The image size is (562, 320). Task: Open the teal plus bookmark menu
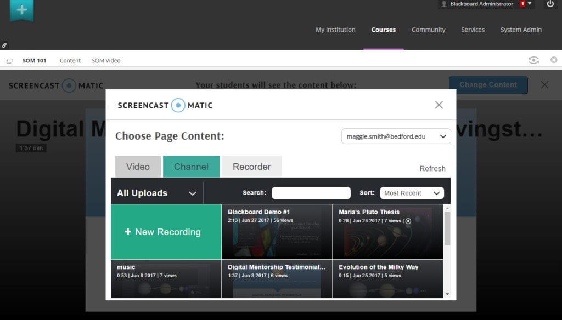pos(22,10)
